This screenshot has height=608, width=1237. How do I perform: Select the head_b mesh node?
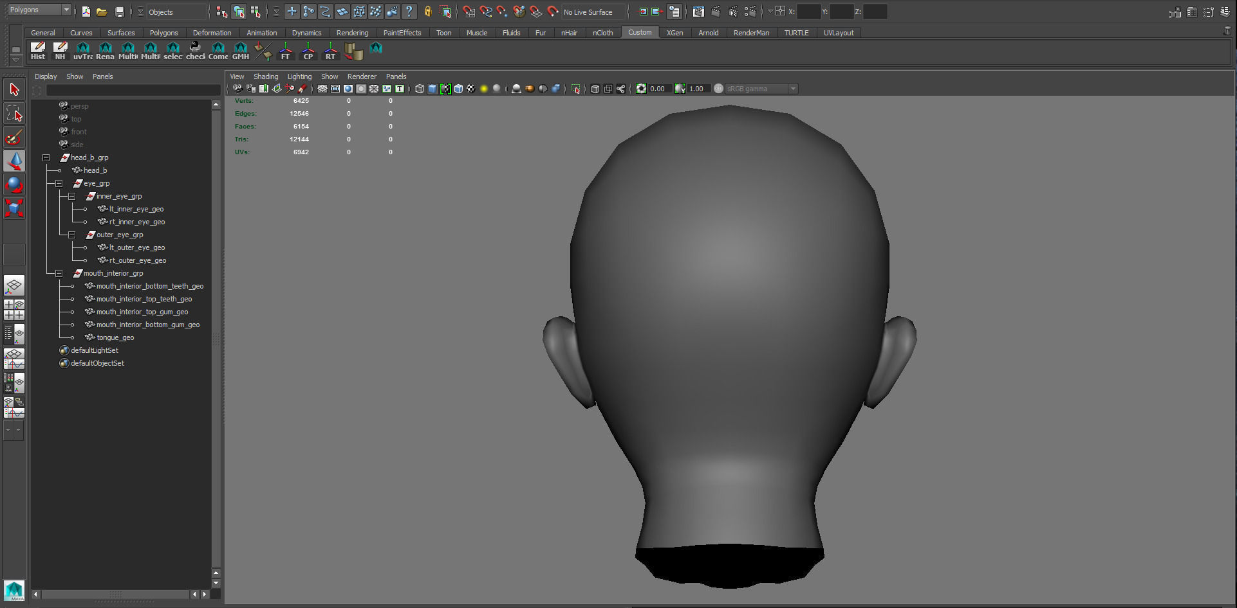95,170
